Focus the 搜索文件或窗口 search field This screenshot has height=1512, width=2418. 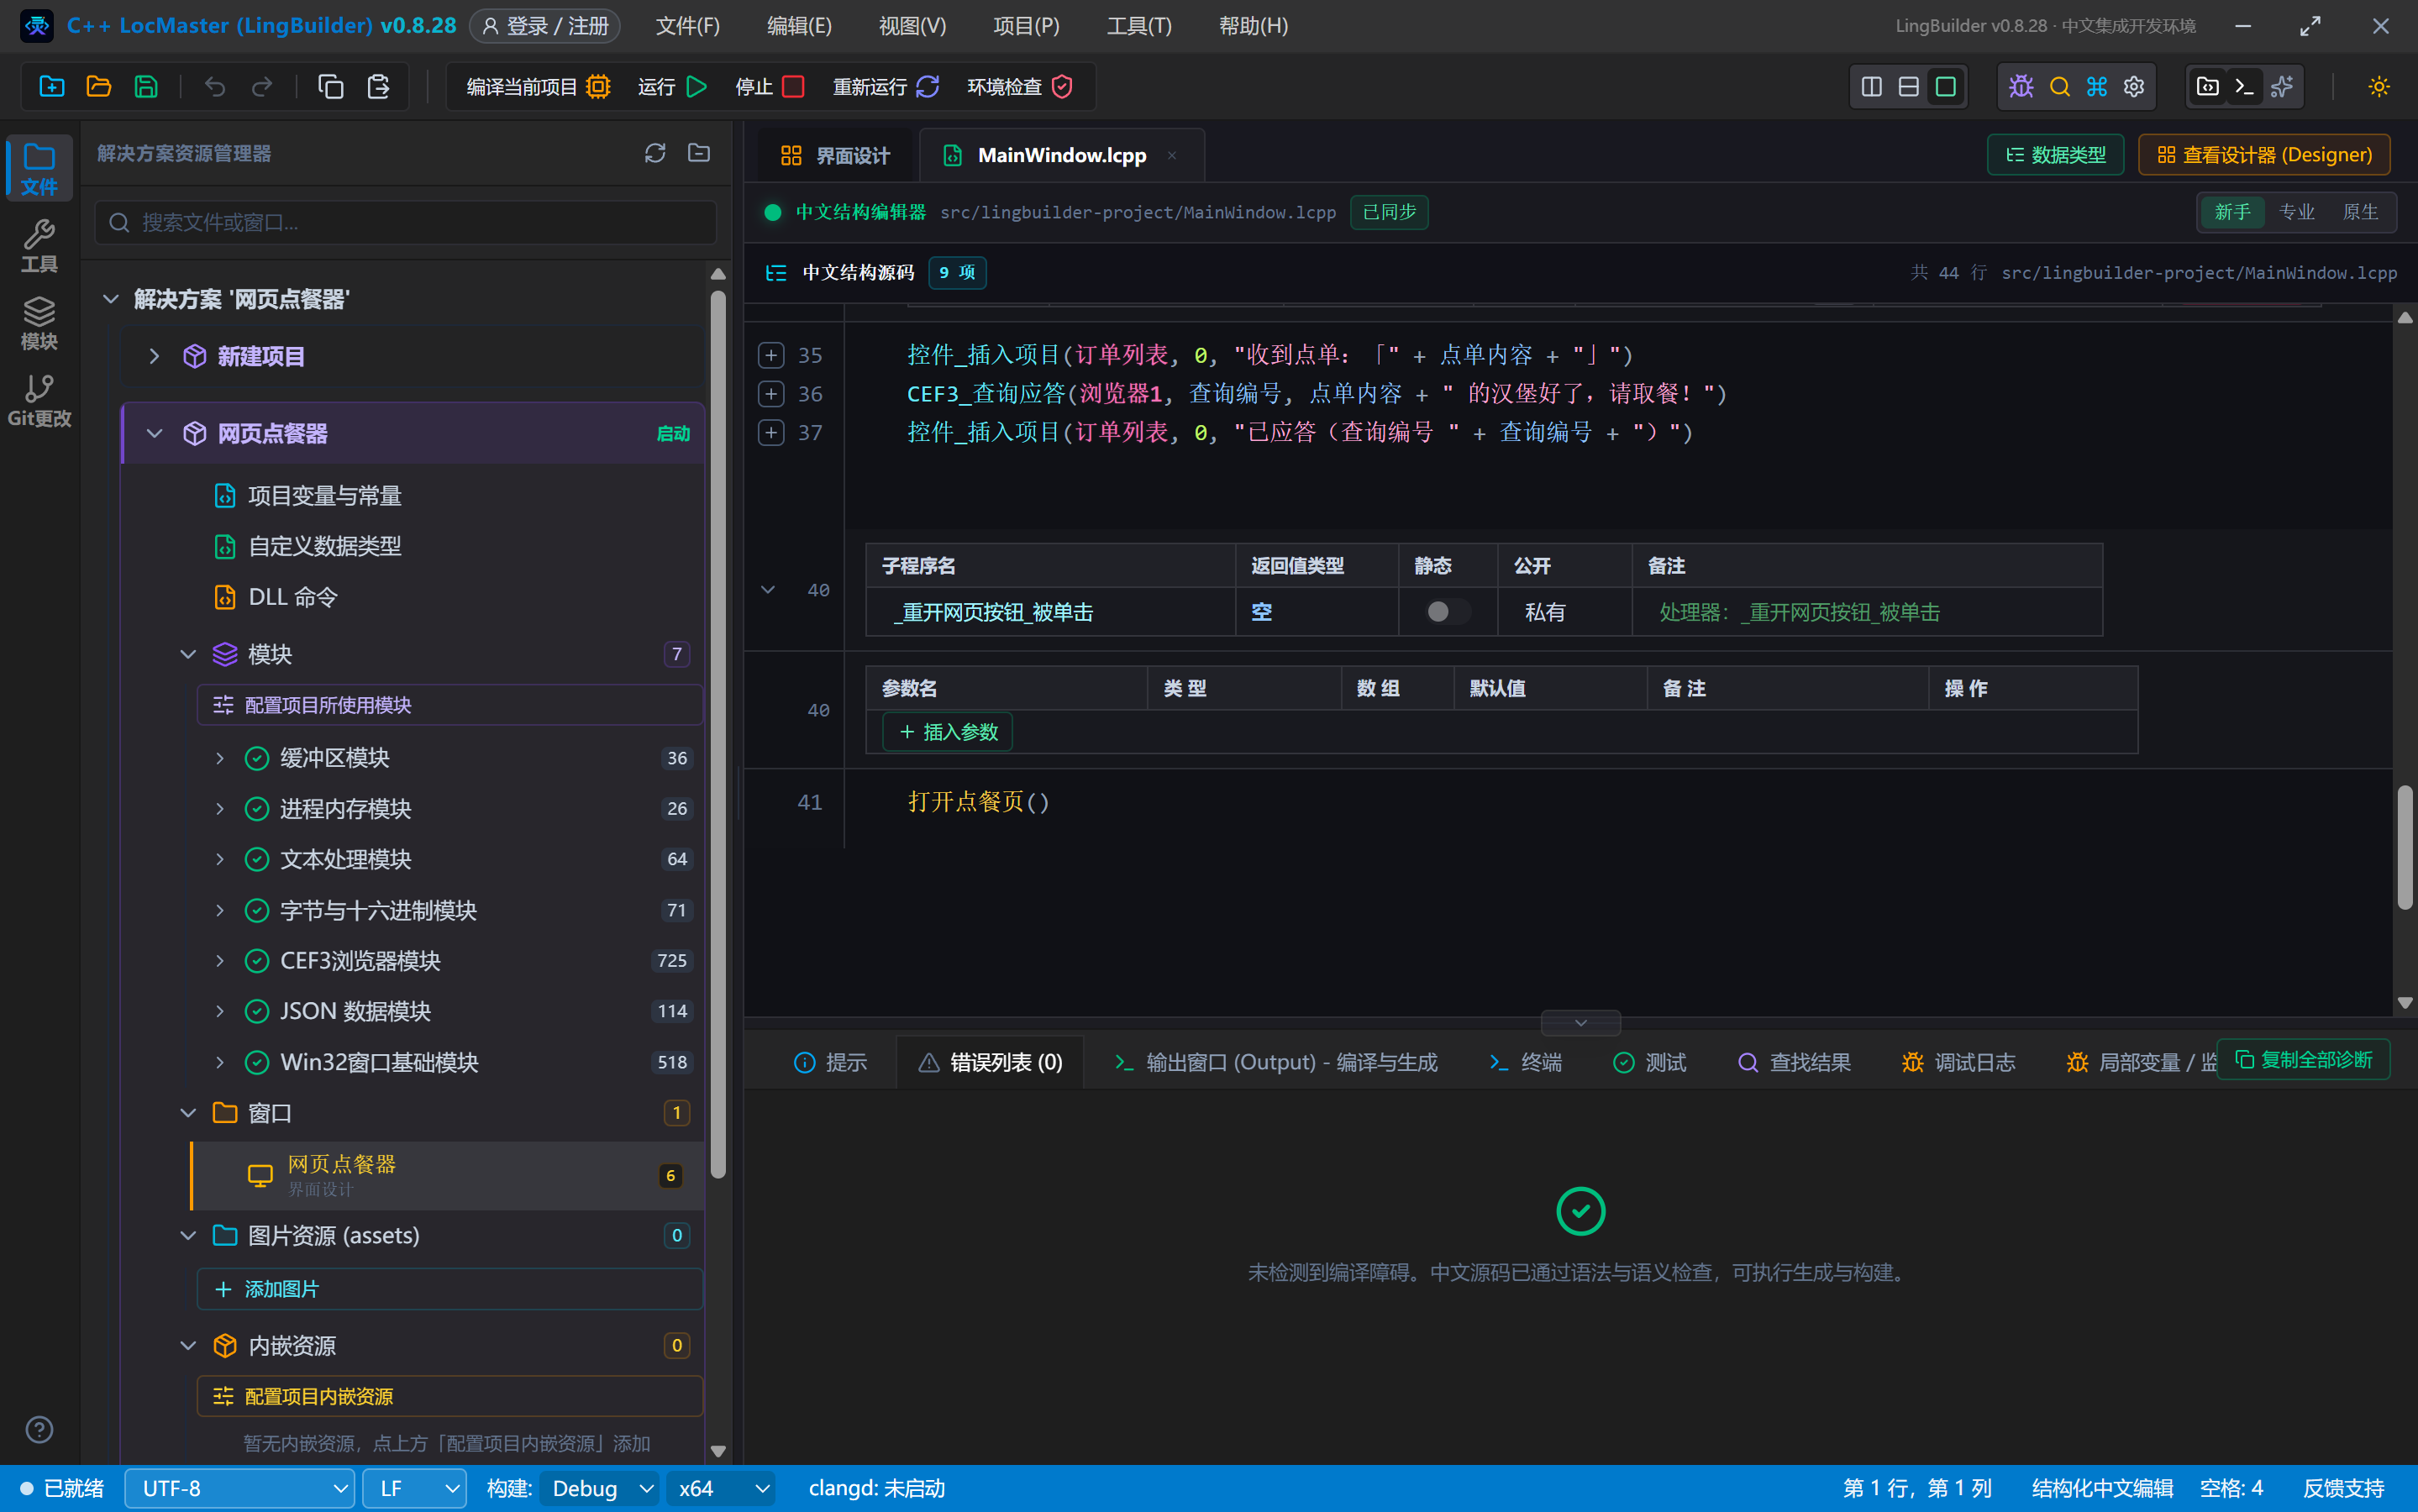pos(406,222)
